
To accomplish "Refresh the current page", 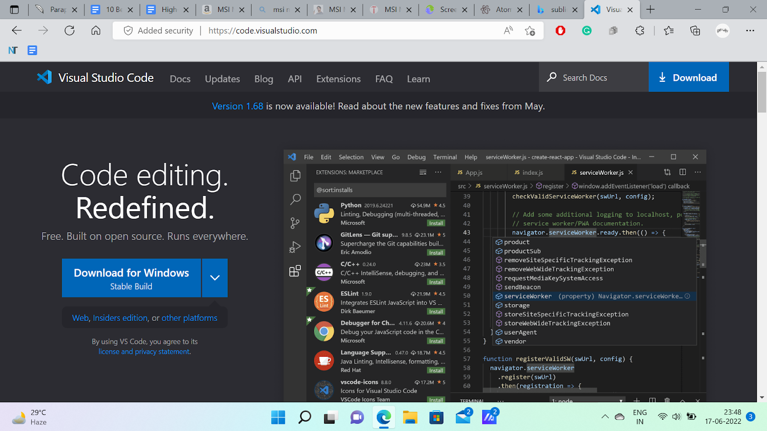I will 70,31.
